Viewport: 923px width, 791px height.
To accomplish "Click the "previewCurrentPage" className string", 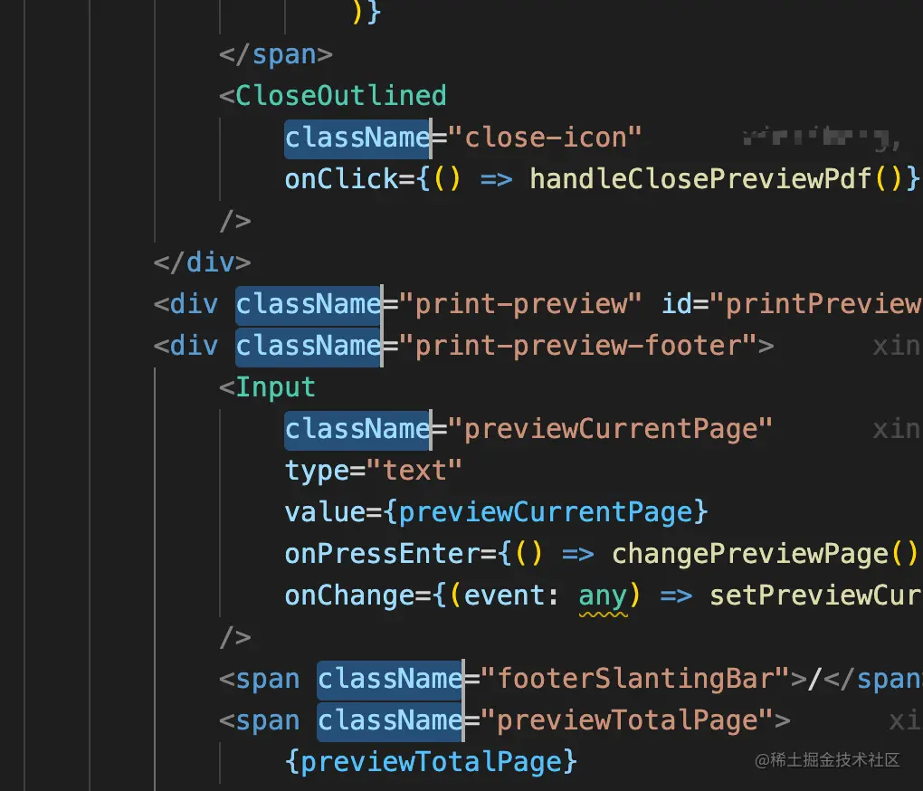I will [618, 429].
